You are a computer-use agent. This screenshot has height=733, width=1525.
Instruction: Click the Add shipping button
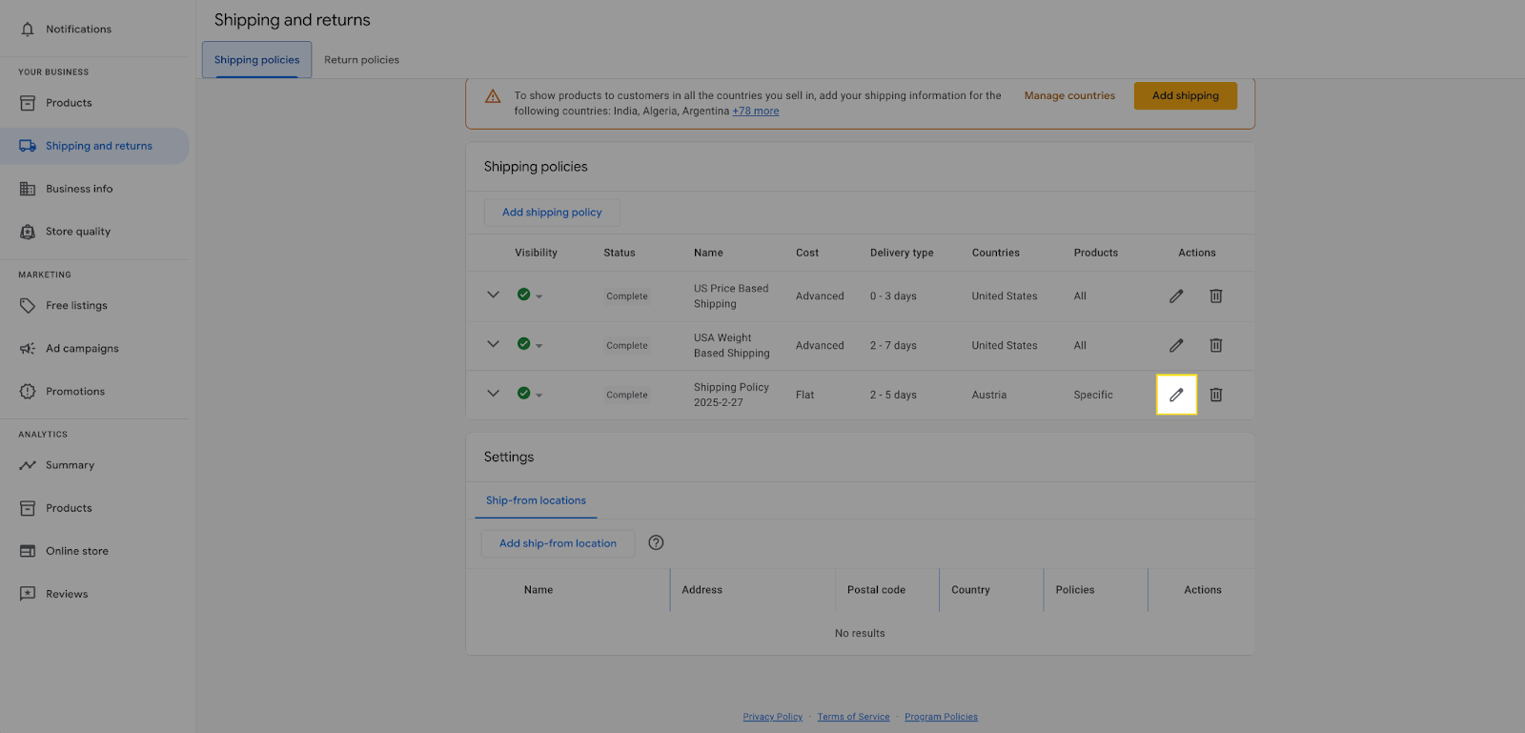pos(1185,95)
